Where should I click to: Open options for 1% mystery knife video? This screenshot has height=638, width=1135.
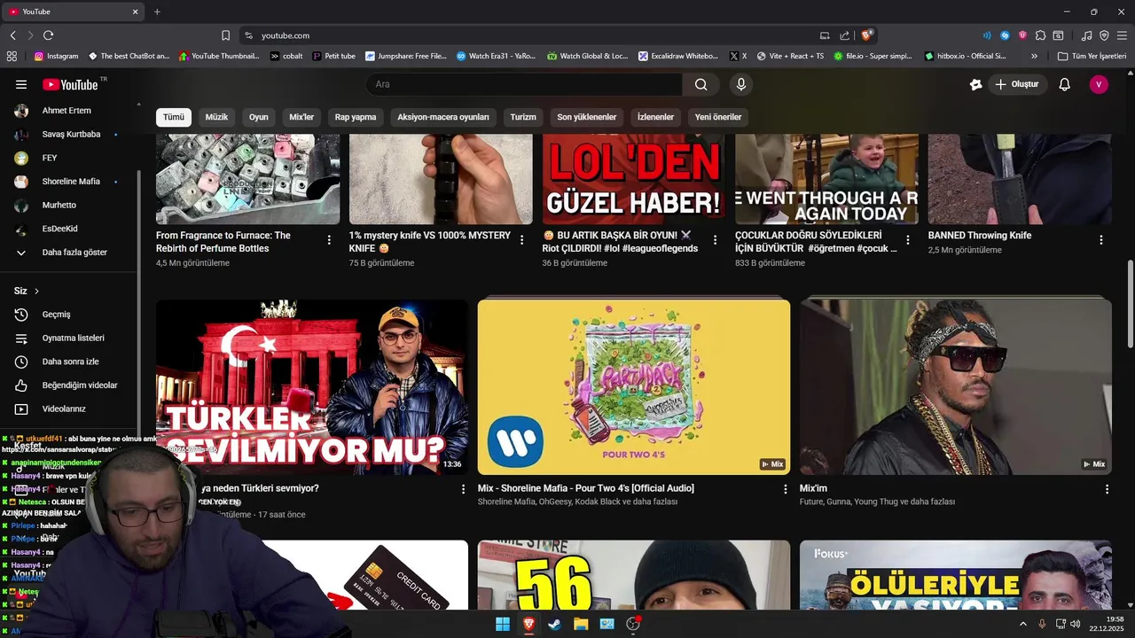pyautogui.click(x=521, y=240)
